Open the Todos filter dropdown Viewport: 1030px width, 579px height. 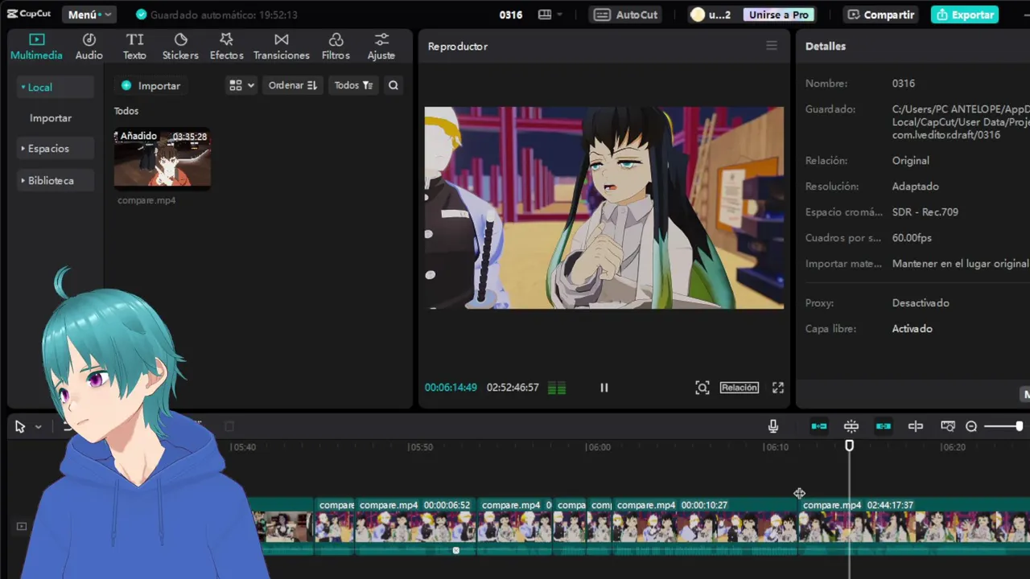tap(353, 85)
